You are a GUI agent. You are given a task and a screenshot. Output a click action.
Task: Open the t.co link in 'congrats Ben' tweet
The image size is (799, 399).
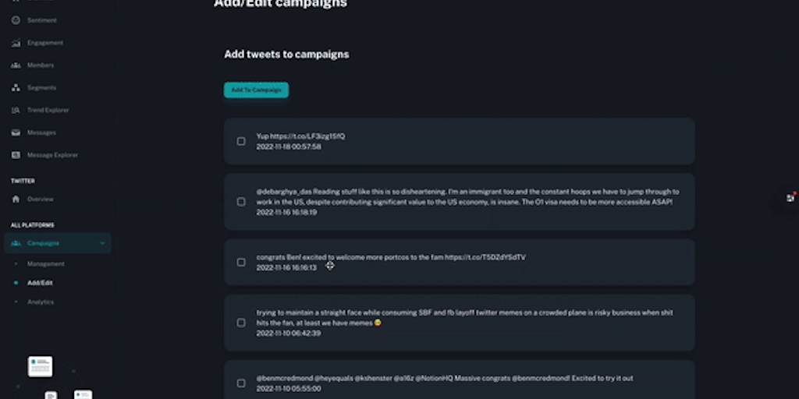click(485, 257)
